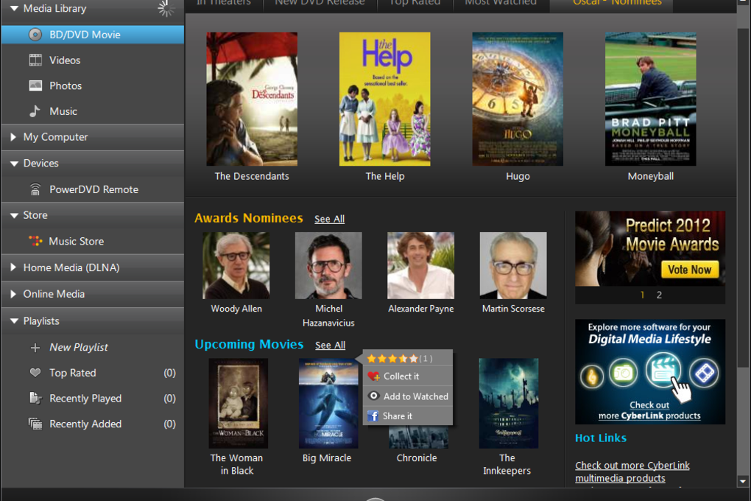The height and width of the screenshot is (501, 751).
Task: Collapse the Devices section
Action: [x=14, y=164]
